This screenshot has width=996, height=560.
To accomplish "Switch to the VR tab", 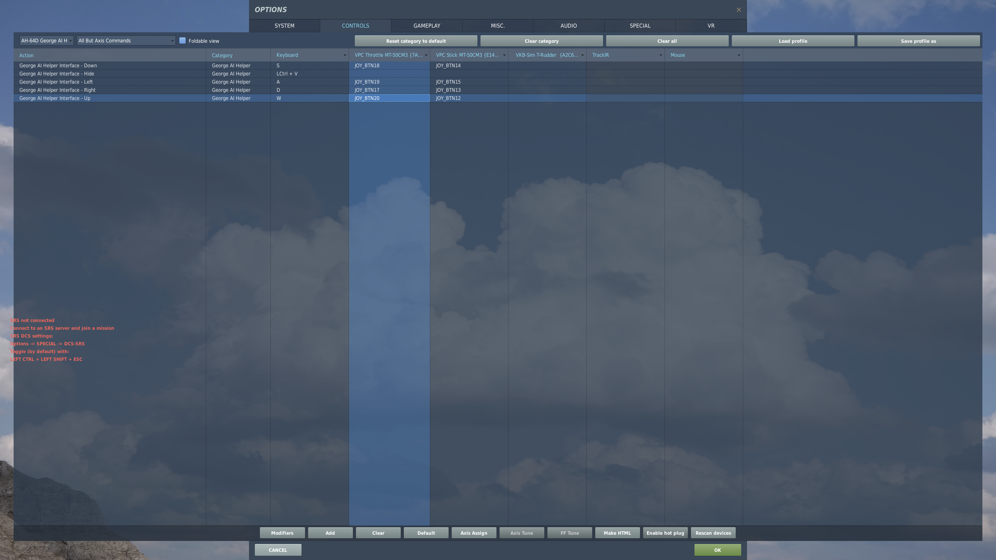I will click(x=711, y=26).
